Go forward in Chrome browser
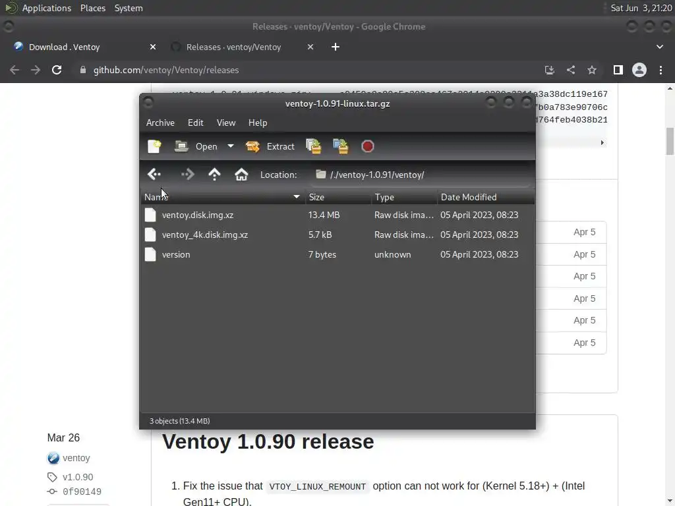This screenshot has height=506, width=675. click(36, 70)
